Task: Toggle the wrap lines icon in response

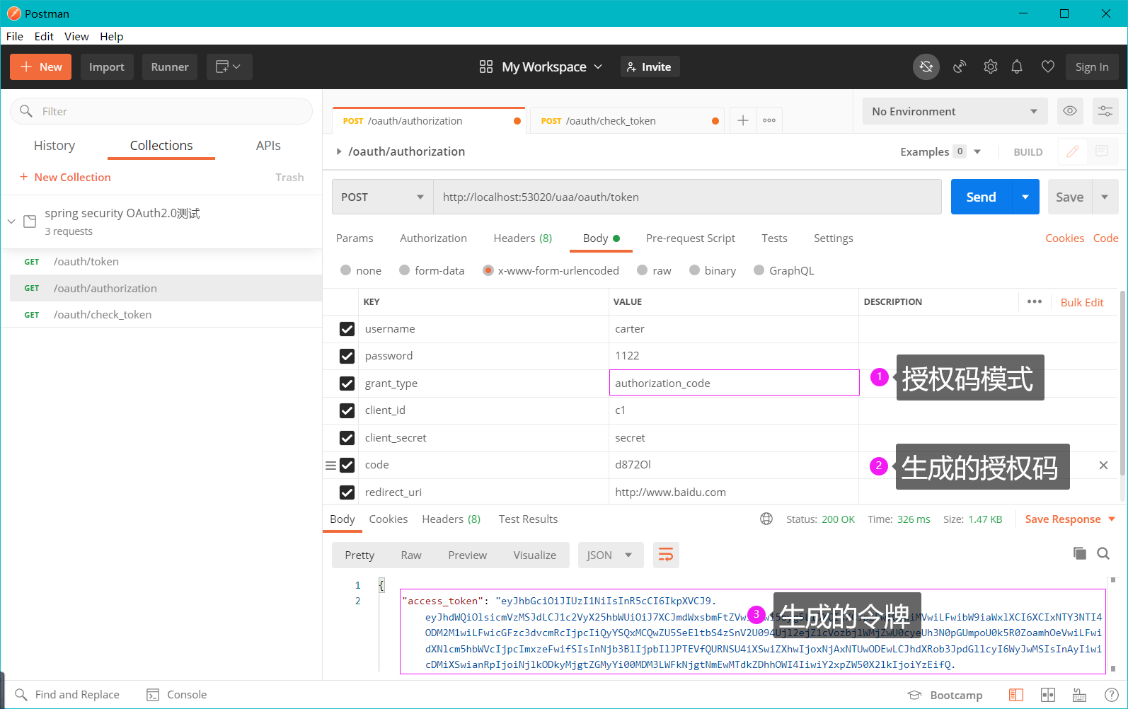Action: [666, 555]
